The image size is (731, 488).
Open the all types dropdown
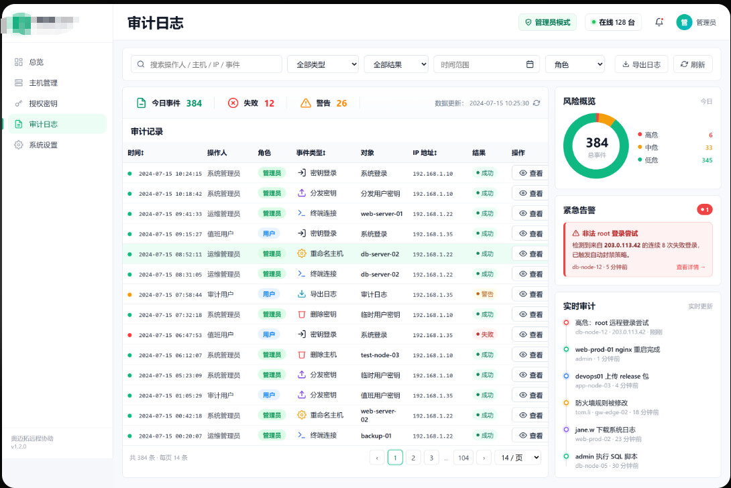click(323, 64)
